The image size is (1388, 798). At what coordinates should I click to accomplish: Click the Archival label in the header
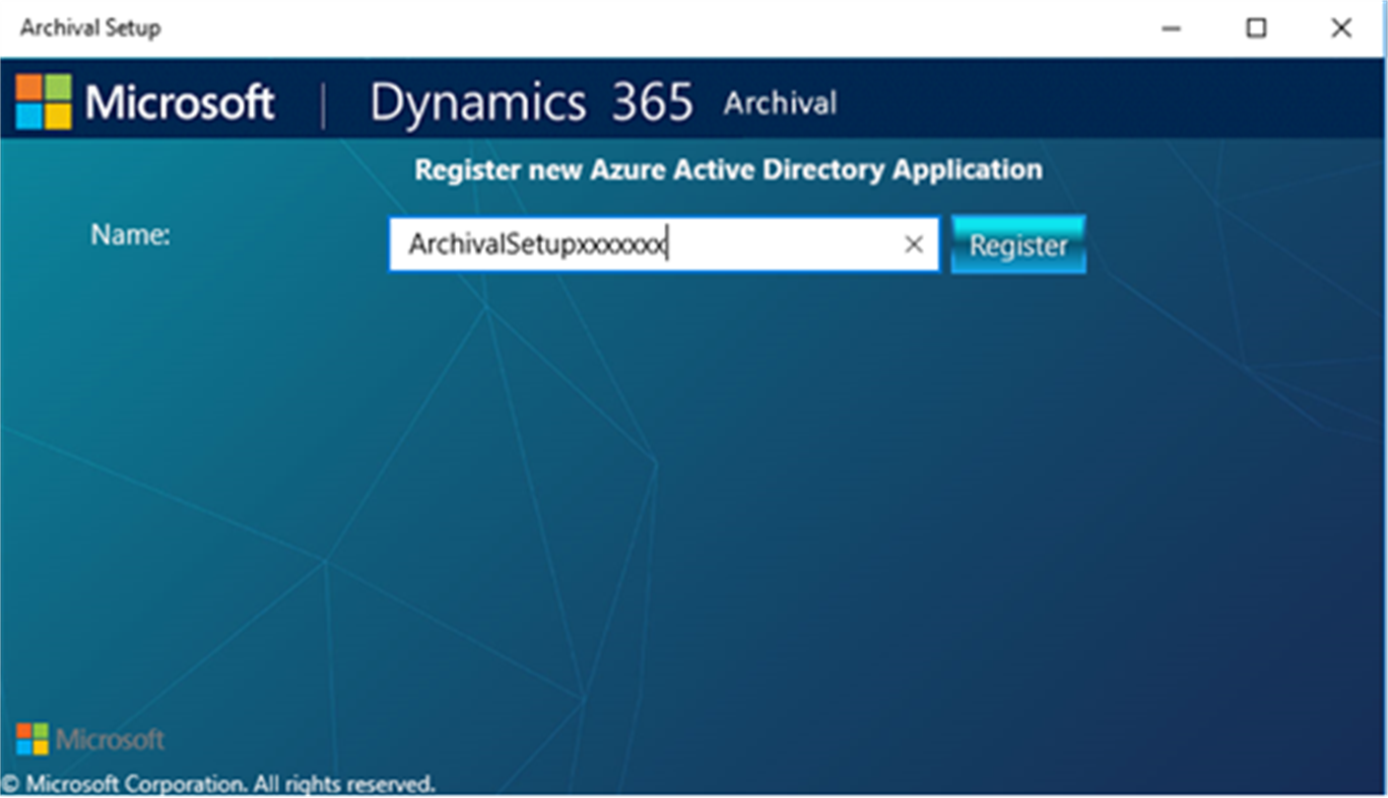coord(780,103)
